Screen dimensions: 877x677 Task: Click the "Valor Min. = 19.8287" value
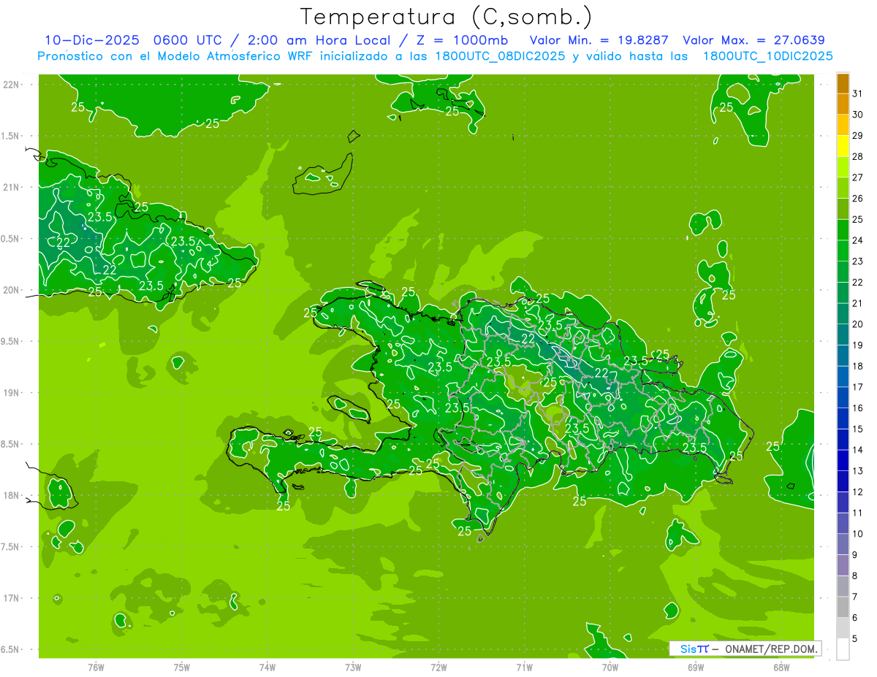tap(600, 41)
